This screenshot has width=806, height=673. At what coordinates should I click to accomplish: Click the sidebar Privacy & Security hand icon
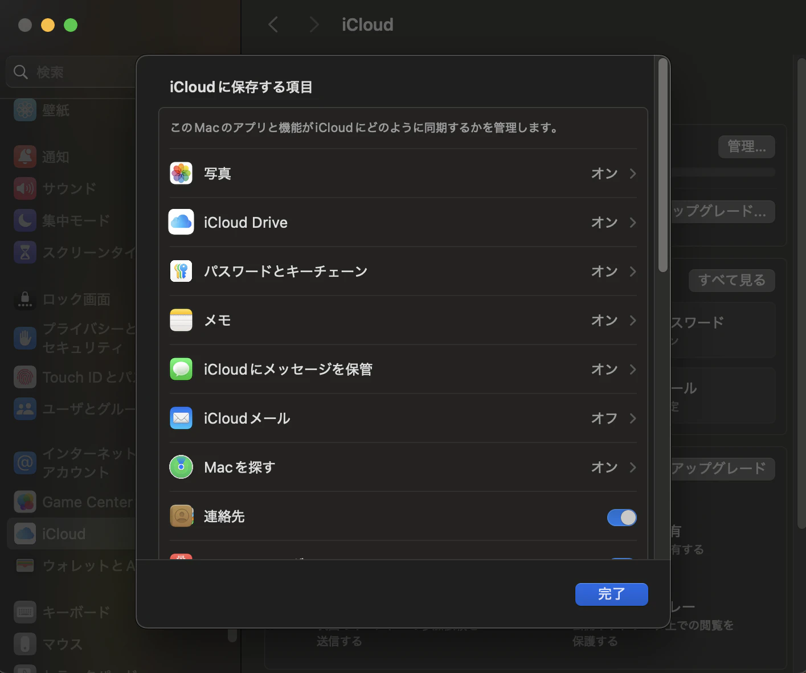coord(25,338)
